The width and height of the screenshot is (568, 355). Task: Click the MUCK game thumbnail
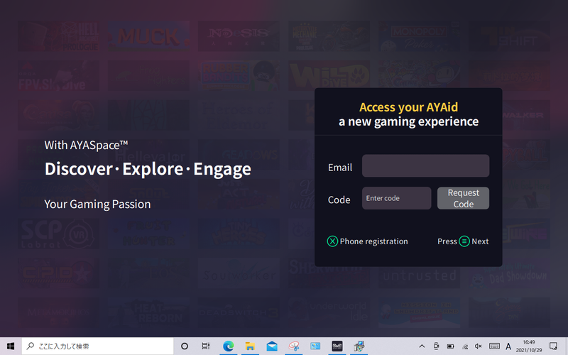tap(148, 36)
